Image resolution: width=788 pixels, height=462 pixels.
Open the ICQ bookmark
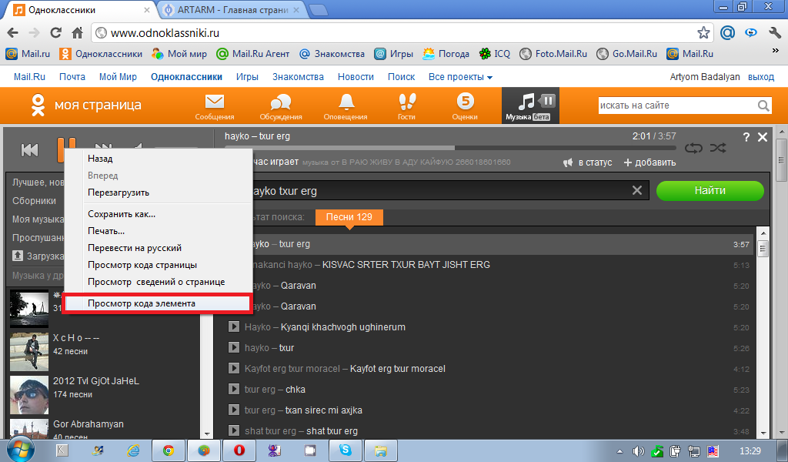[x=495, y=54]
